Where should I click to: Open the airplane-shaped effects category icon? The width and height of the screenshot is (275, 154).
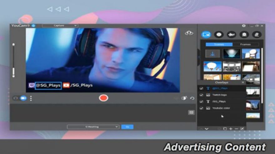231,35
